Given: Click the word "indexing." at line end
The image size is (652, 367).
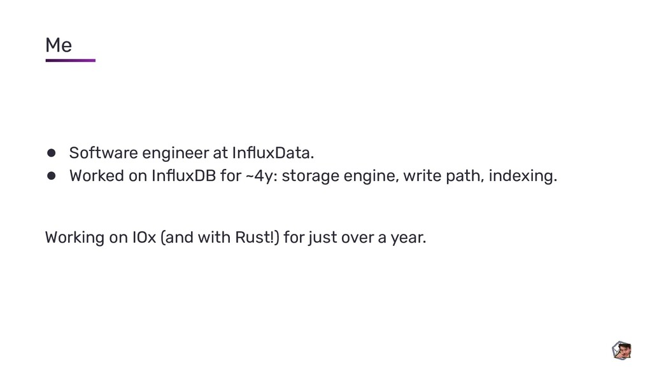Looking at the screenshot, I should tap(523, 176).
